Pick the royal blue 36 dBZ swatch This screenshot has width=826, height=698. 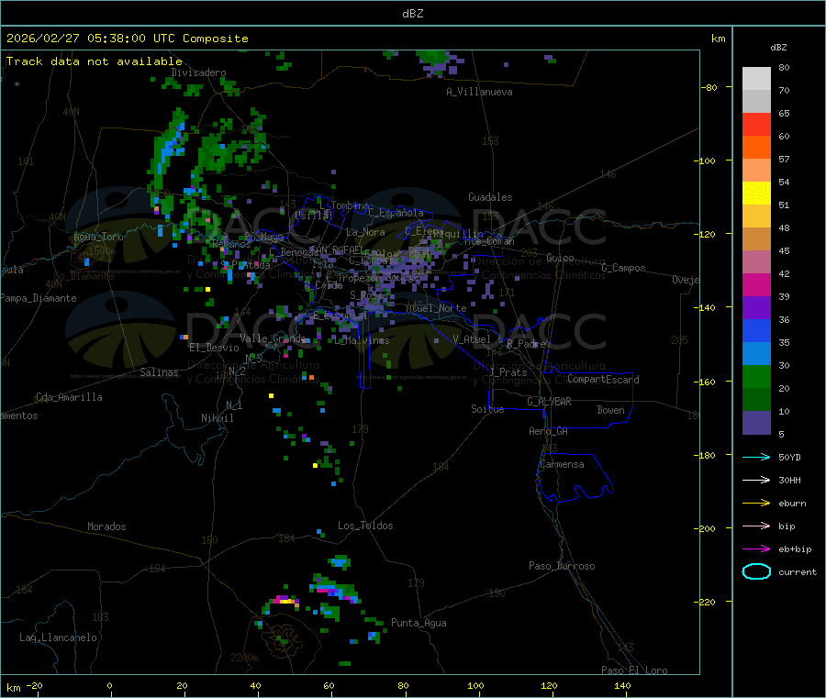[756, 330]
